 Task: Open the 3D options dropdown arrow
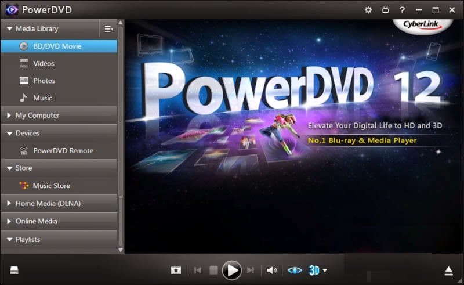[x=325, y=270]
